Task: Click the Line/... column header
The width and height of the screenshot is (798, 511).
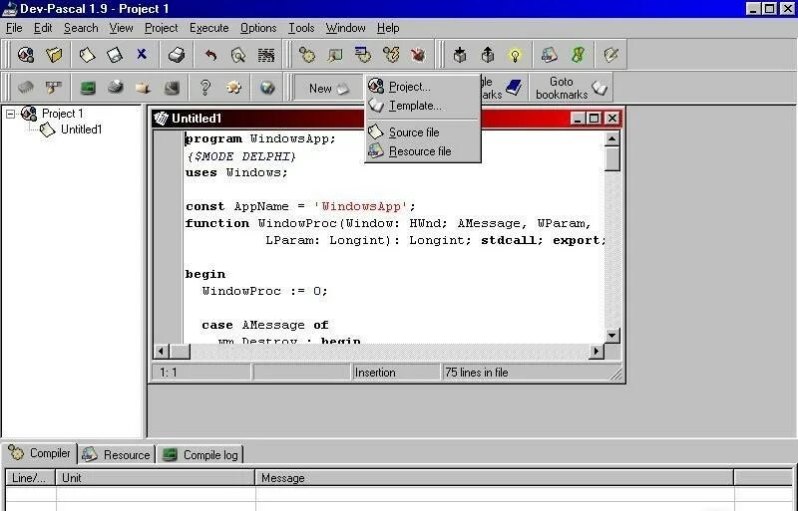Action: (31, 478)
